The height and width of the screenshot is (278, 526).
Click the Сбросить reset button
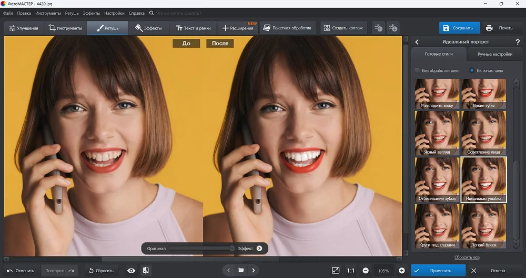101,271
